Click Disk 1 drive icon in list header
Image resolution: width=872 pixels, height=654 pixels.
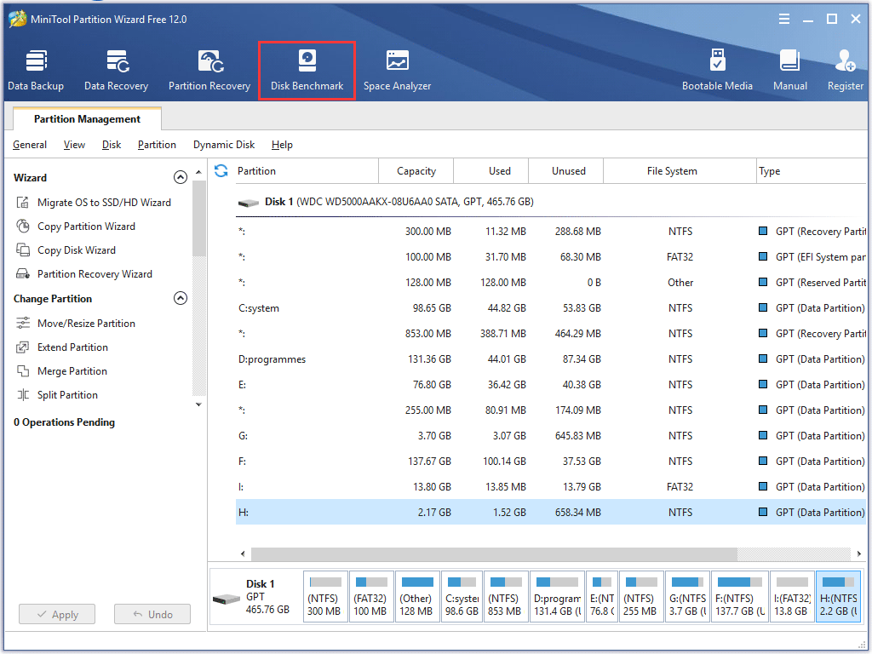click(x=249, y=203)
